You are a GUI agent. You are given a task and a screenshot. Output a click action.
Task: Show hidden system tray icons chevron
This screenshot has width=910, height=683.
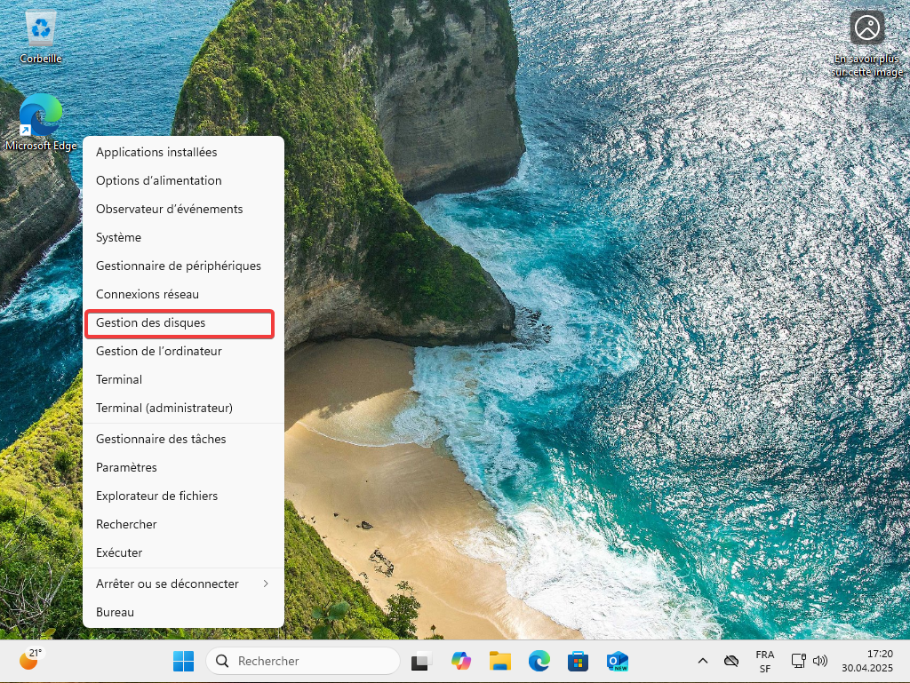coord(702,661)
